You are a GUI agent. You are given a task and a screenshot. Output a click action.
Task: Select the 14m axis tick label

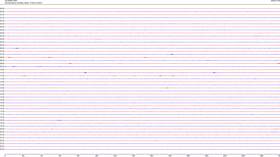point(133,156)
